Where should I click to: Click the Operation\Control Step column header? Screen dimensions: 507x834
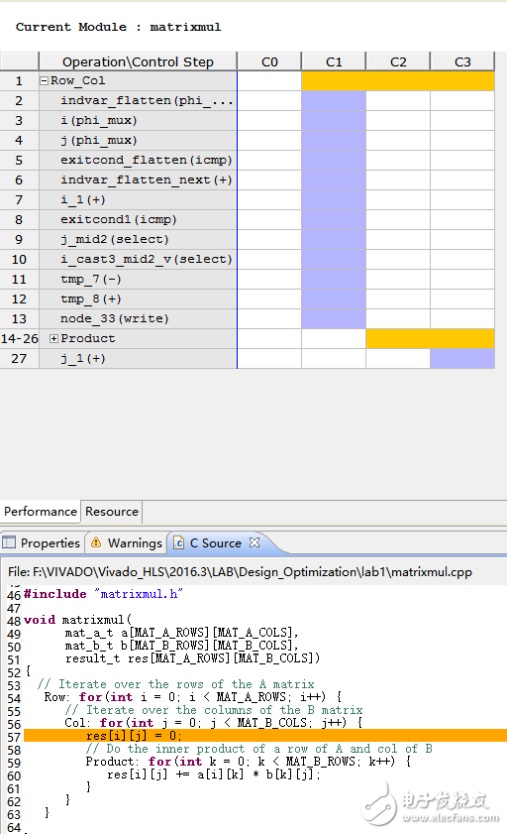coord(138,61)
